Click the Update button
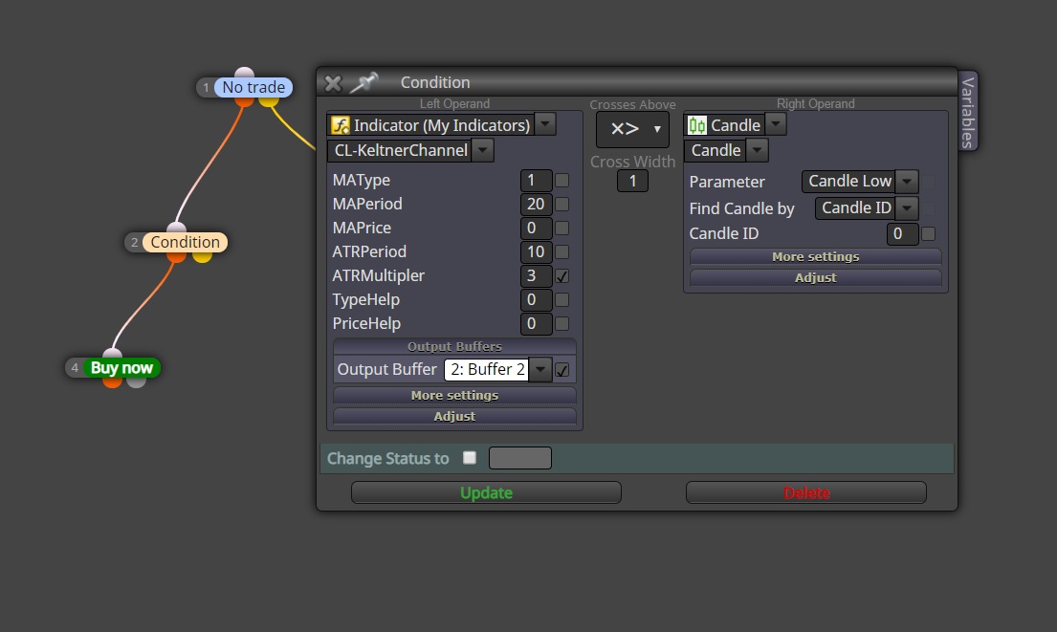The height and width of the screenshot is (632, 1057). (x=486, y=492)
